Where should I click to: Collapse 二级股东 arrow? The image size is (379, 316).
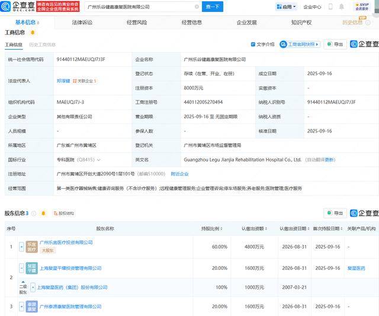(x=23, y=282)
